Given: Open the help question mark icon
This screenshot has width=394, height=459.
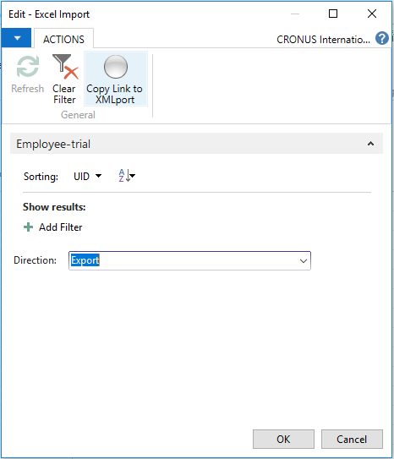Looking at the screenshot, I should (x=381, y=38).
